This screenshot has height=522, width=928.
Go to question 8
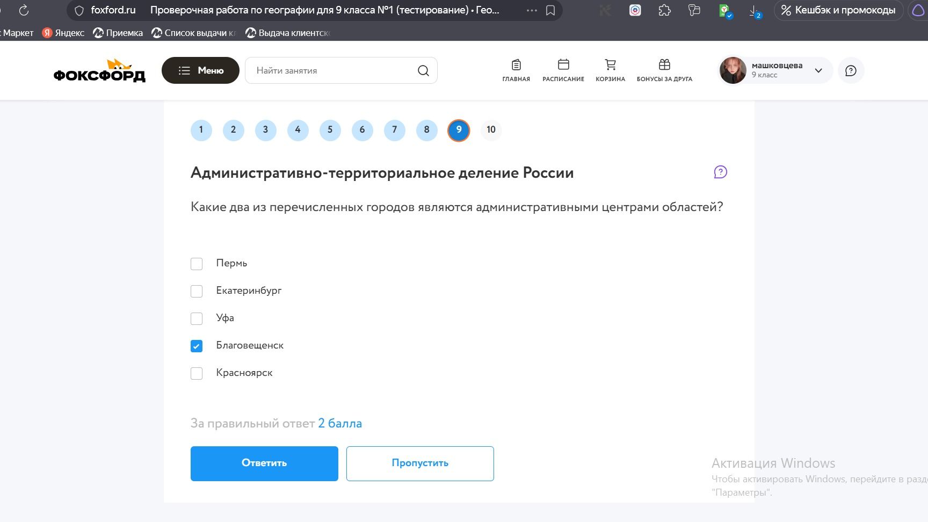click(x=426, y=130)
